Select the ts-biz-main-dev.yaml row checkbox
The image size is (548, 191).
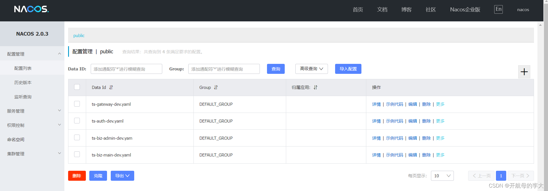click(77, 154)
